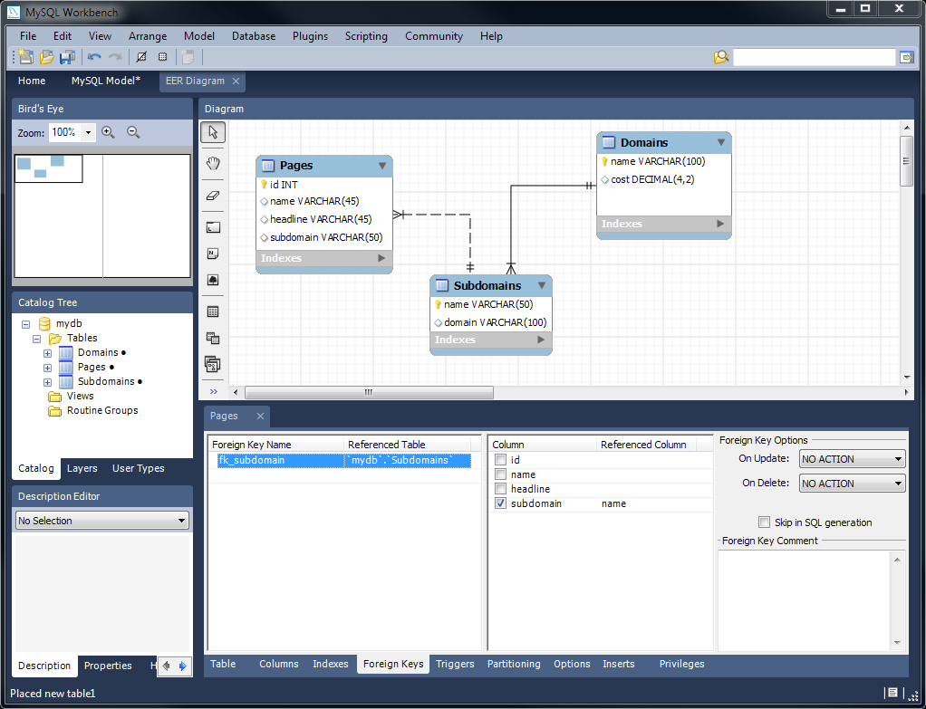Create a new model document icon
926x709 pixels.
[25, 57]
